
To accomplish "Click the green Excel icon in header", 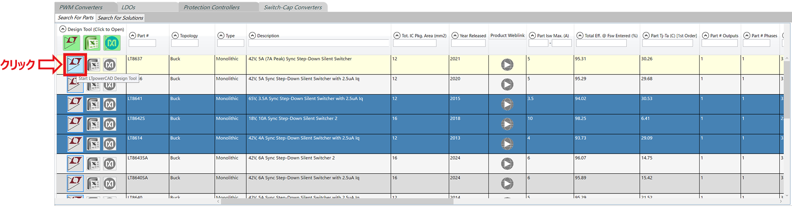I will point(92,43).
